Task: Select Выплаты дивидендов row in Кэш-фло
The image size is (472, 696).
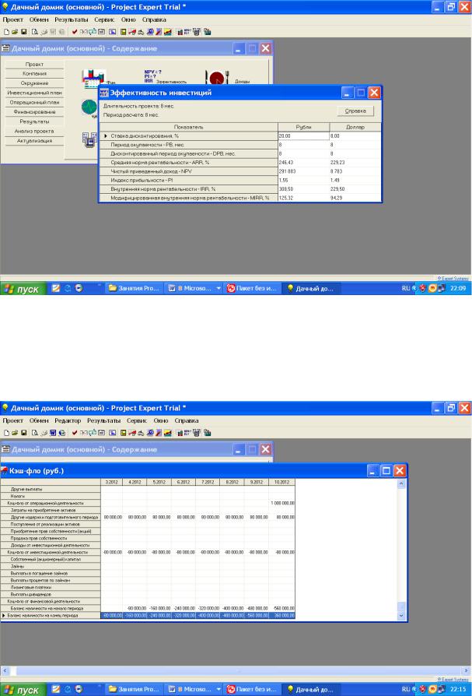Action: (x=51, y=594)
